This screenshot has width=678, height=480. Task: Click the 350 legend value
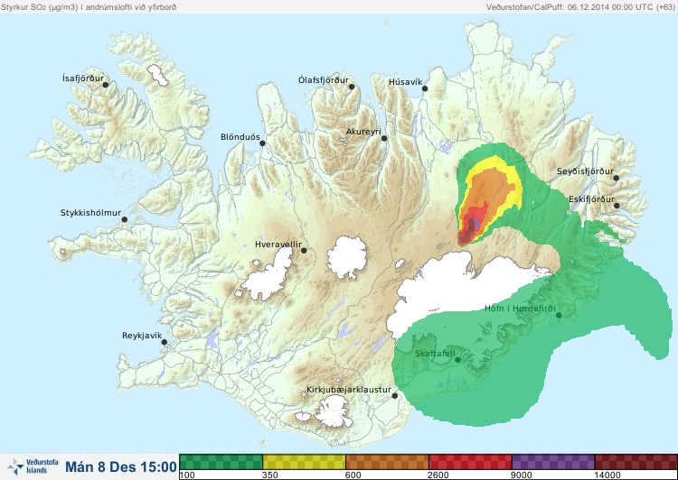tap(270, 475)
